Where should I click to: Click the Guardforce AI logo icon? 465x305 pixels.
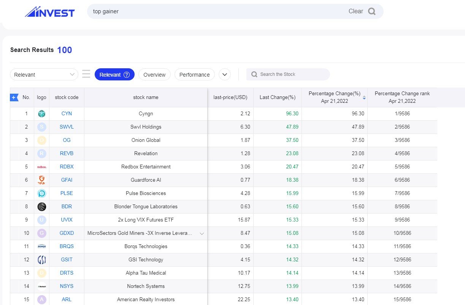42,180
